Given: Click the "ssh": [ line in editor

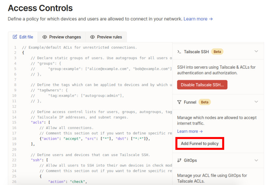Looking at the screenshot, I should (x=40, y=160).
